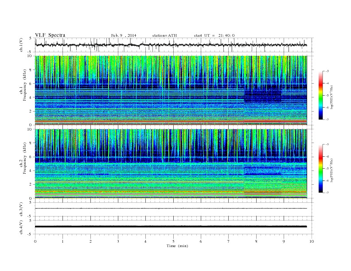Click the ch.2 "Frequency (kHz)" axis label
The height and width of the screenshot is (271, 351).
[x=25, y=158]
